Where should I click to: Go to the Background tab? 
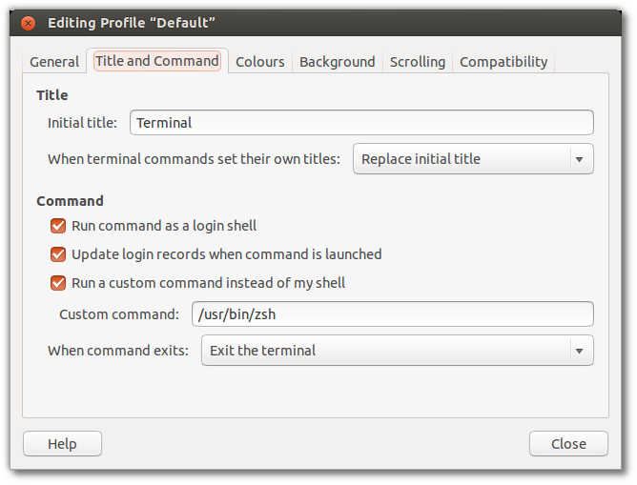click(338, 62)
